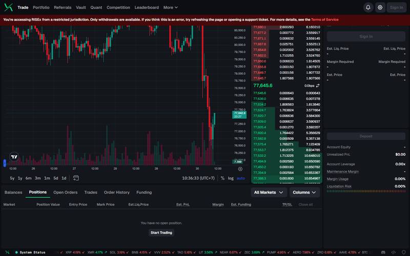This screenshot has width=410, height=256.
Task: Switch to the Order History tab
Action: (117, 193)
